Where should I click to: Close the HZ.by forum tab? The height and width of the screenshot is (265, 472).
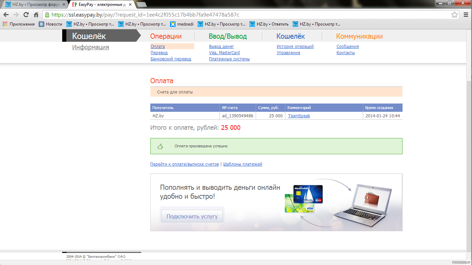[x=64, y=5]
